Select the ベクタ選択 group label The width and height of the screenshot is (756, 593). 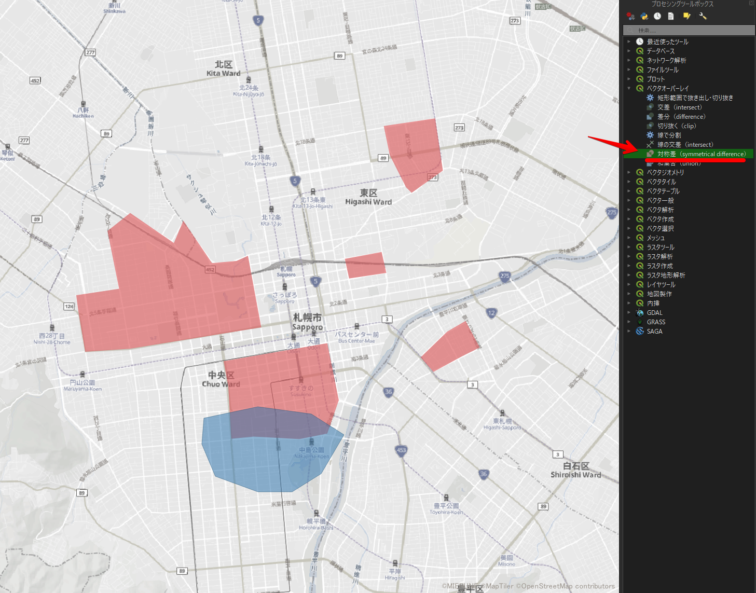click(x=661, y=228)
